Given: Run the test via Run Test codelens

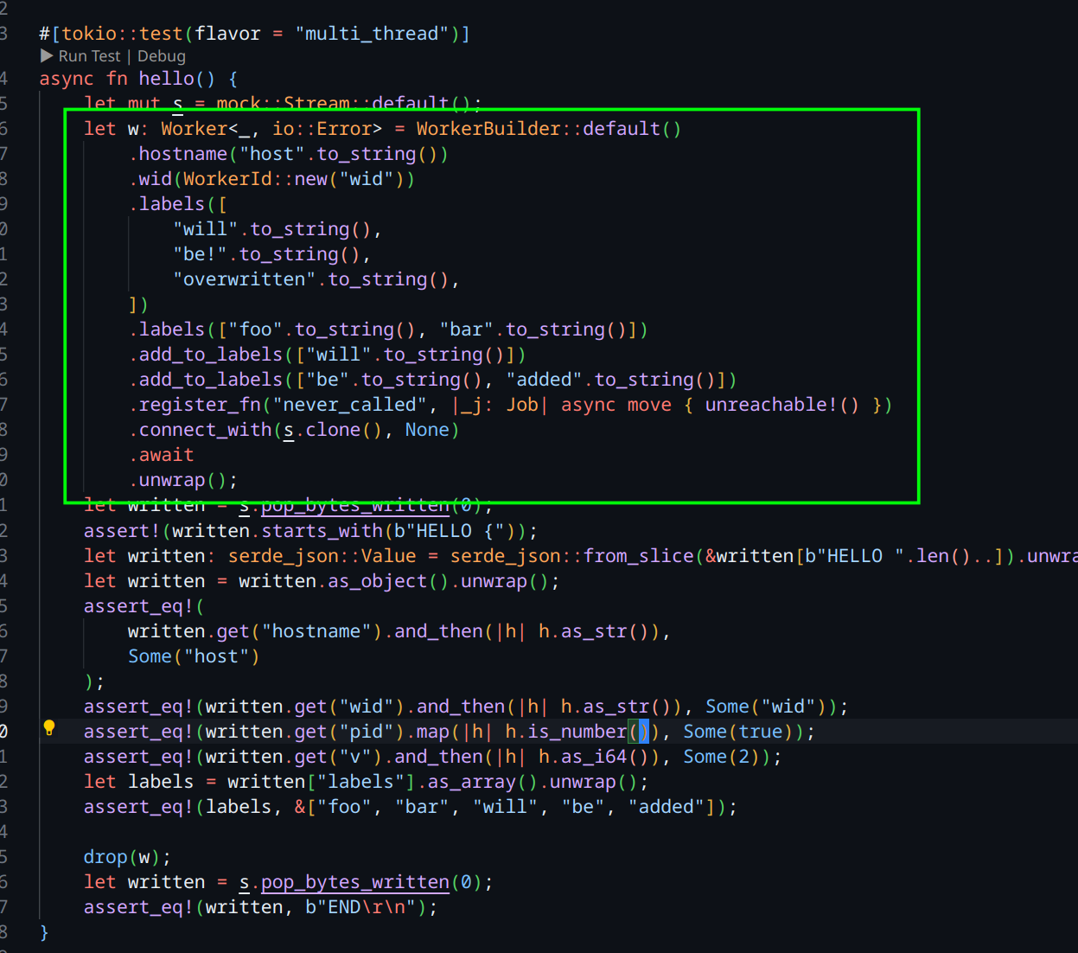Looking at the screenshot, I should click(x=89, y=56).
